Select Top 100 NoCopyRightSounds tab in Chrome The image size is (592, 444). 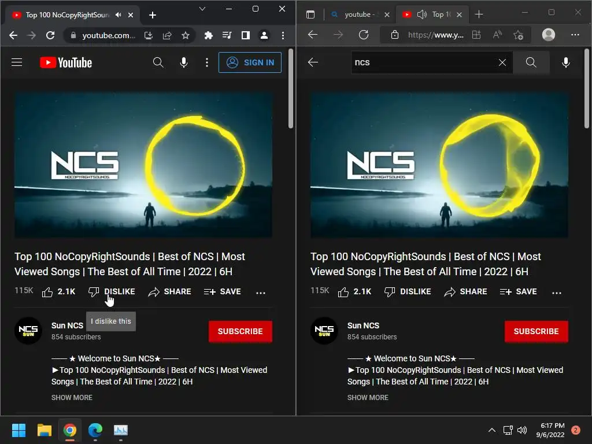pos(67,15)
